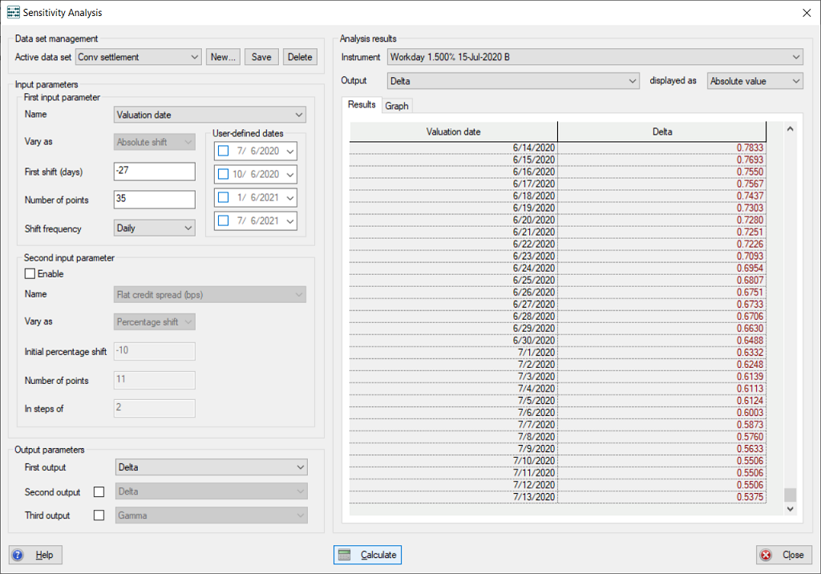
Task: Click the Close button
Action: click(x=784, y=555)
